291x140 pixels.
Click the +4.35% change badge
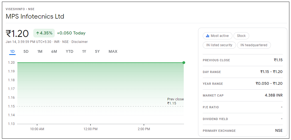(44, 33)
